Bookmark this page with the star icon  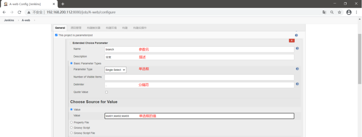tap(339, 12)
